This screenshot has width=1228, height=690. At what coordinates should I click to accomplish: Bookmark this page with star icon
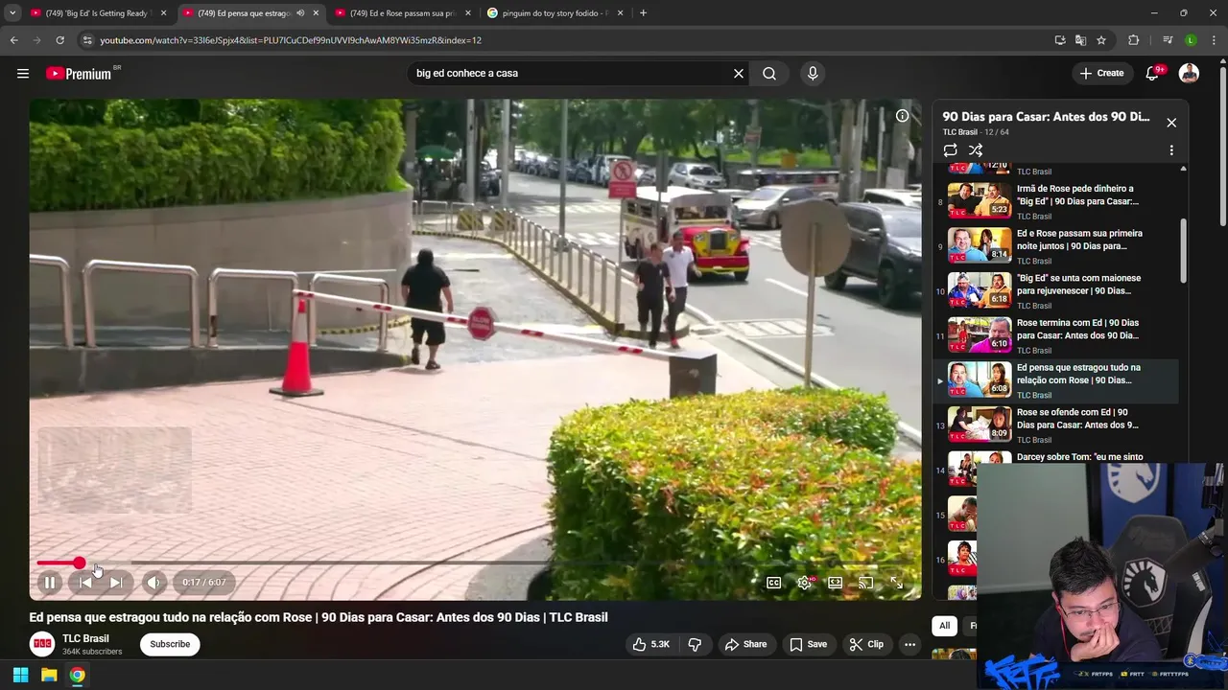(1101, 40)
